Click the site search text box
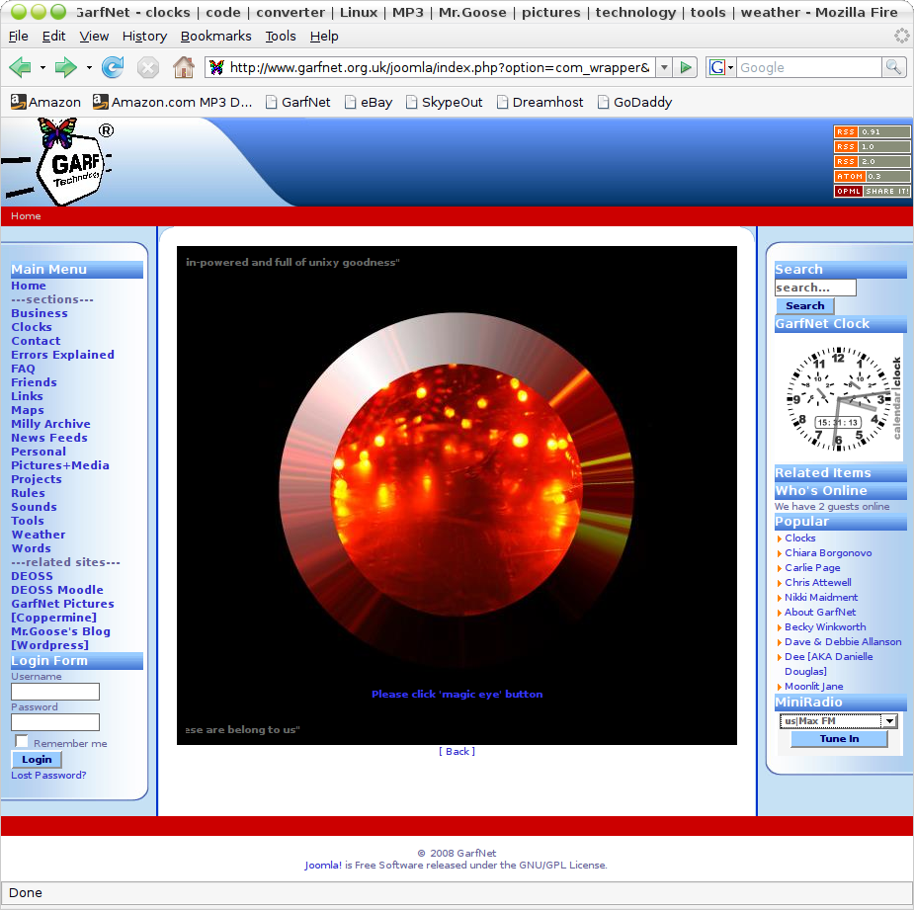This screenshot has height=910, width=914. 815,288
